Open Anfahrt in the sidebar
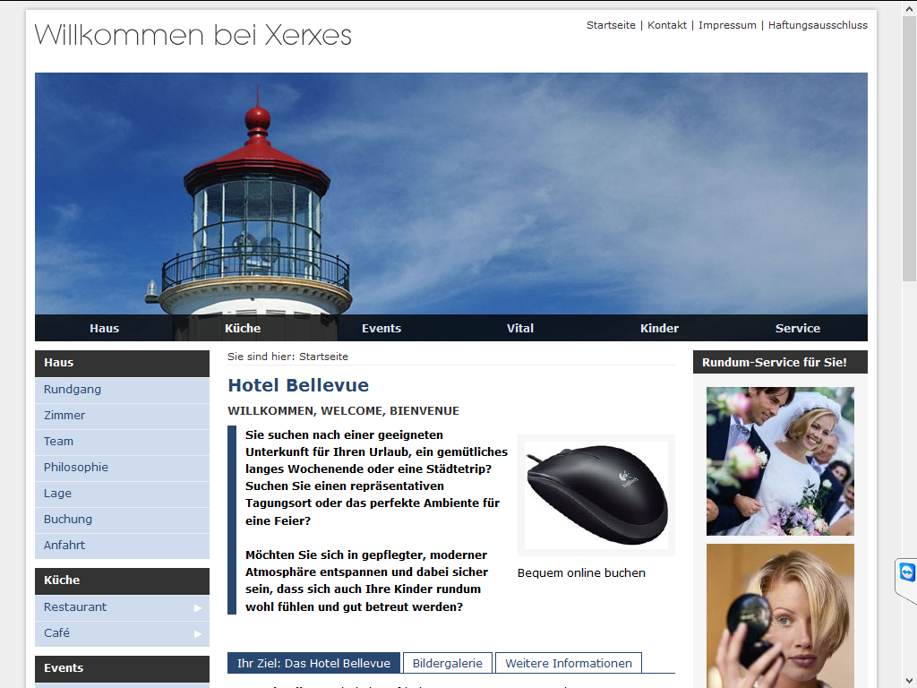This screenshot has width=917, height=688. click(x=122, y=546)
